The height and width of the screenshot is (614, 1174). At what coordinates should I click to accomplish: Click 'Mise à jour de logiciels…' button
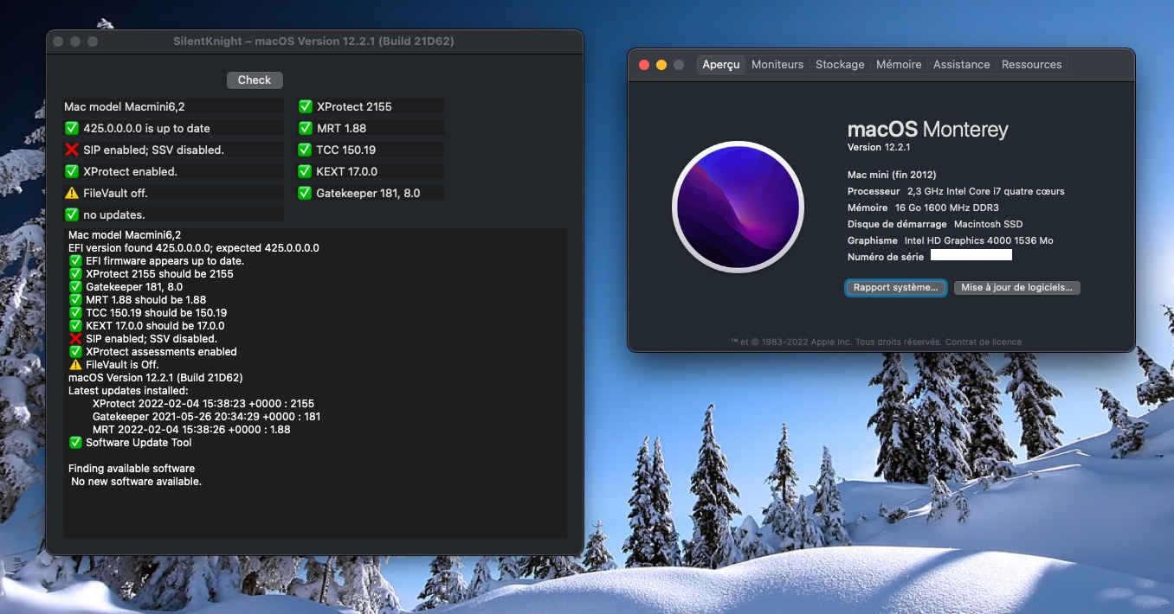click(x=1016, y=287)
